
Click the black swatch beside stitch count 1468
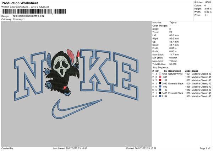[x=160, y=93]
